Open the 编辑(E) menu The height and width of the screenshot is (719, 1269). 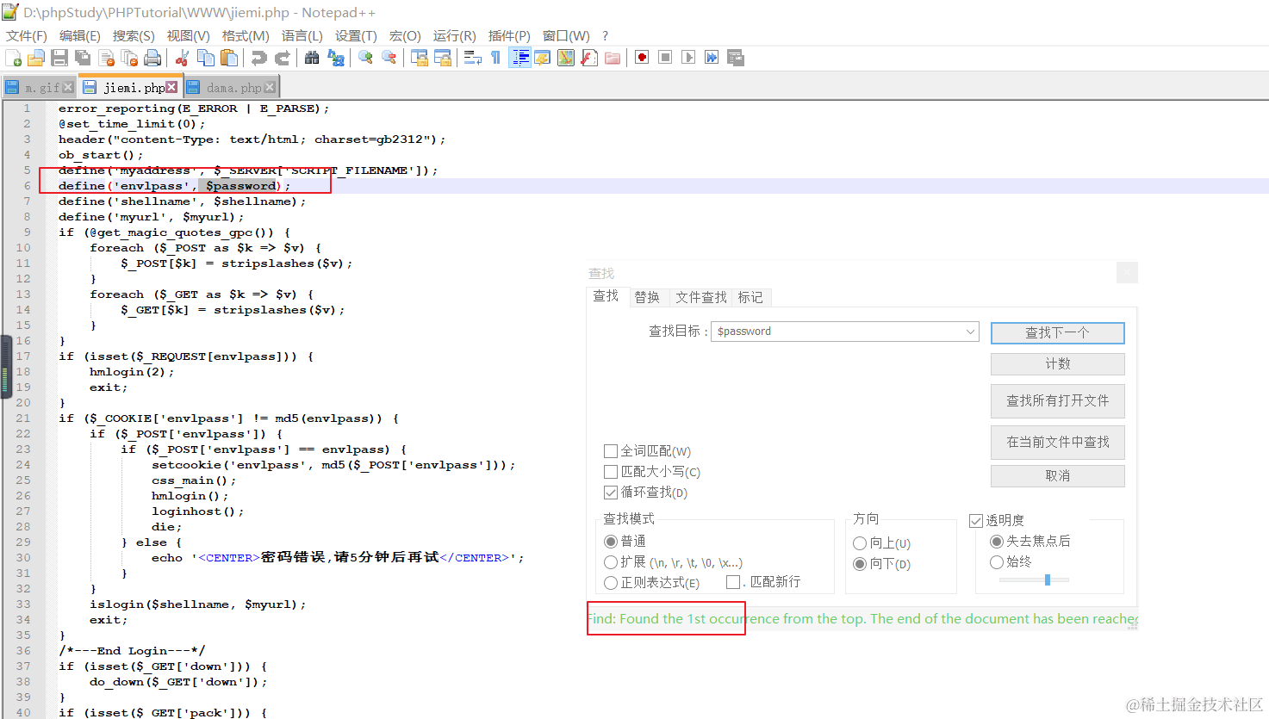pos(80,35)
